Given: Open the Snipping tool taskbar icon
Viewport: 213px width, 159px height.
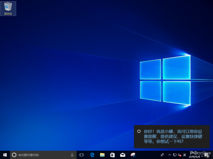Looking at the screenshot, I should click(x=133, y=155).
